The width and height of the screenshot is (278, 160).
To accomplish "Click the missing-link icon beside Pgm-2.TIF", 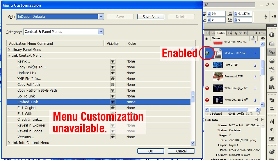I will [x=207, y=65].
